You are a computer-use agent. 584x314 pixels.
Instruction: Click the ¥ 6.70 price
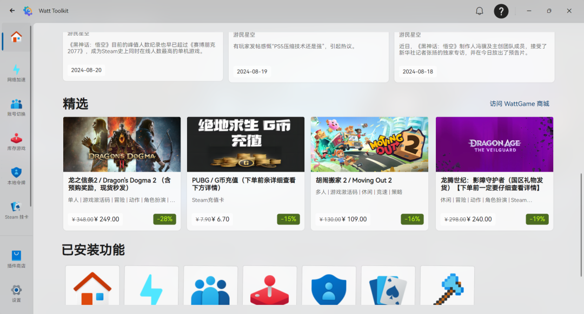coord(221,219)
